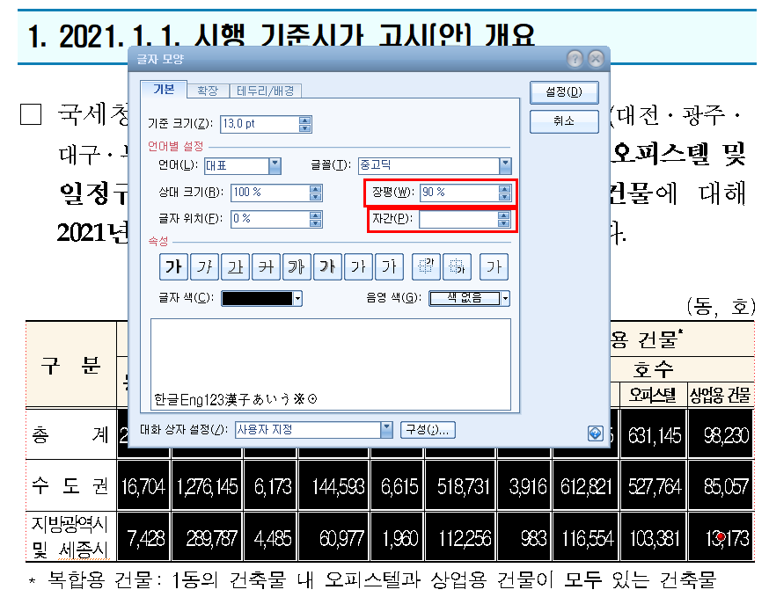The height and width of the screenshot is (597, 769).
Task: Click the 상대 크기 field showing 100 %
Action: (270, 193)
